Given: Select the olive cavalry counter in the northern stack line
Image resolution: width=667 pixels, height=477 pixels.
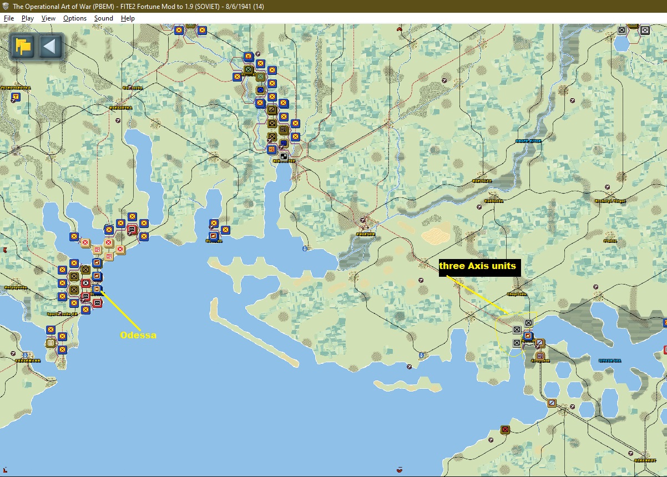Looking at the screenshot, I should point(272,109).
